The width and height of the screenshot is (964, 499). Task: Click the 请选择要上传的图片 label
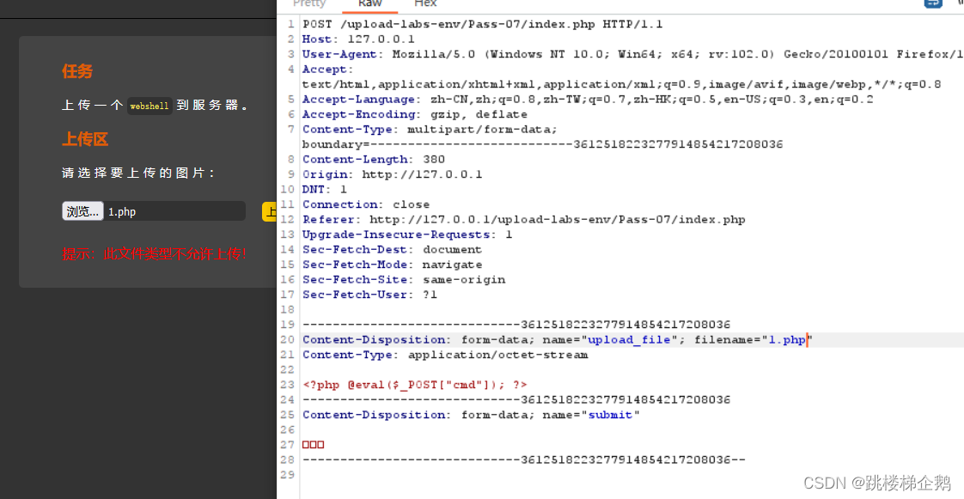[139, 173]
